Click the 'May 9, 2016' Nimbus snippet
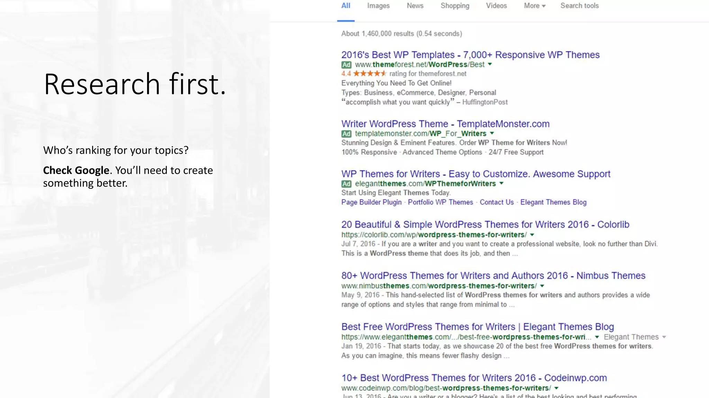The height and width of the screenshot is (398, 709). [x=495, y=300]
